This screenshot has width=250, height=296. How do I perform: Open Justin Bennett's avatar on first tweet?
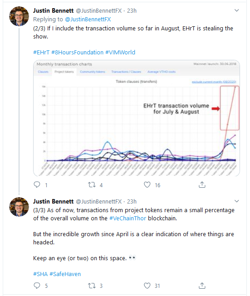tap(19, 16)
